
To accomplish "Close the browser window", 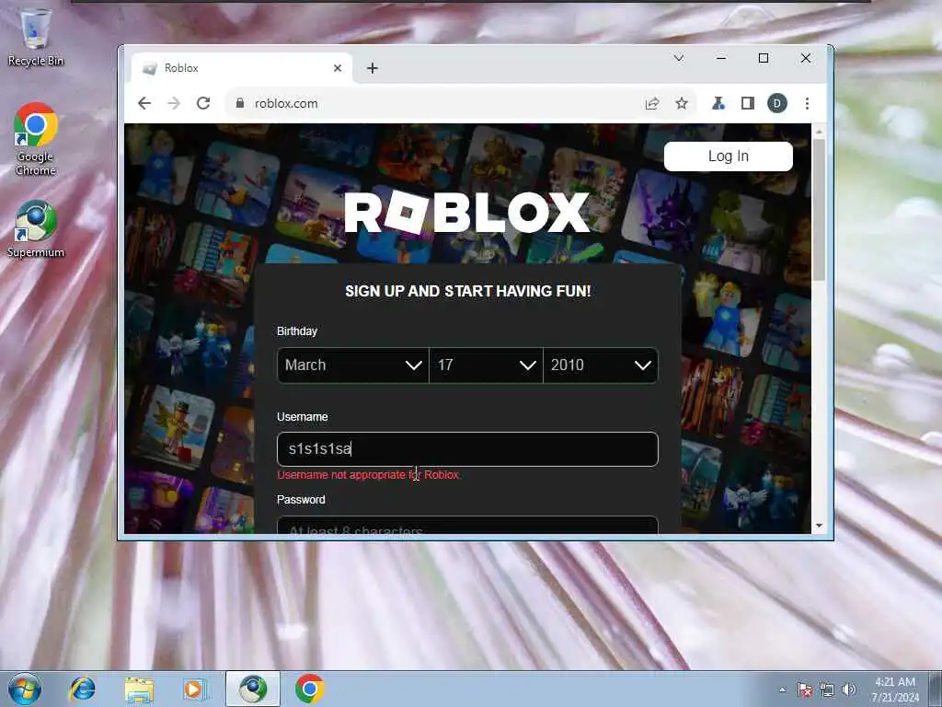I will pos(806,58).
